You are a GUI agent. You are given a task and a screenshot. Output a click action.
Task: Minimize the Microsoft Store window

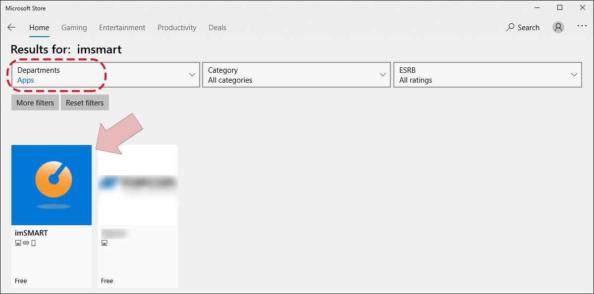537,7
